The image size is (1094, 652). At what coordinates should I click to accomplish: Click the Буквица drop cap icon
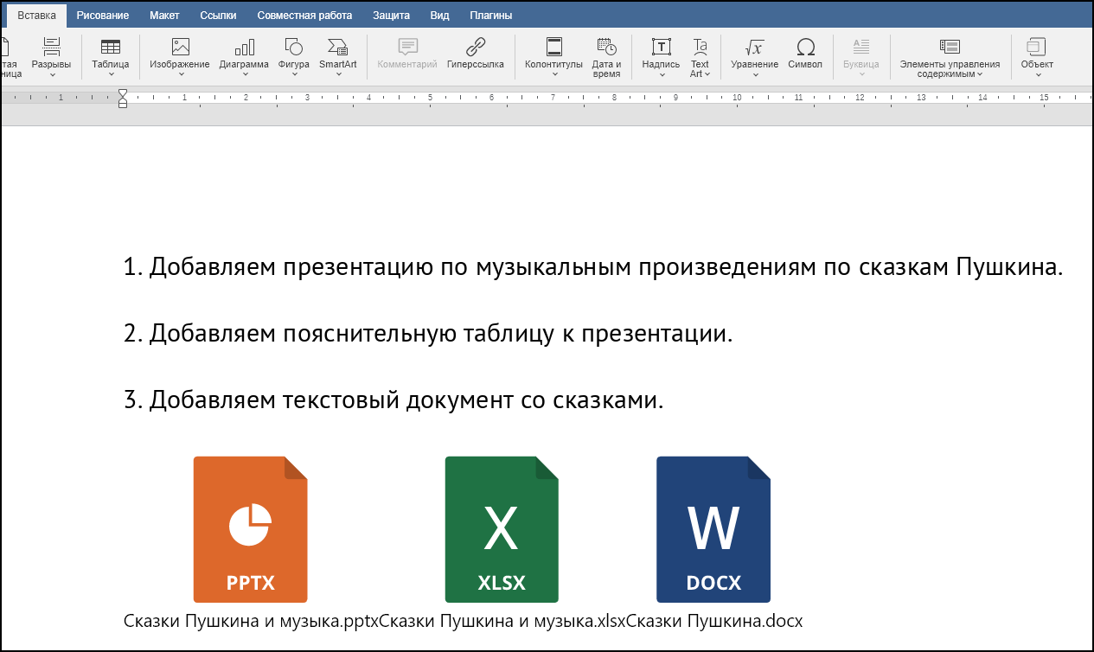861,47
